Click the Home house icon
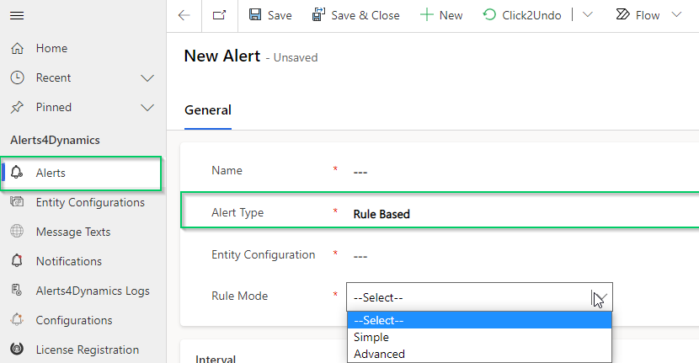This screenshot has height=363, width=699. click(x=17, y=48)
